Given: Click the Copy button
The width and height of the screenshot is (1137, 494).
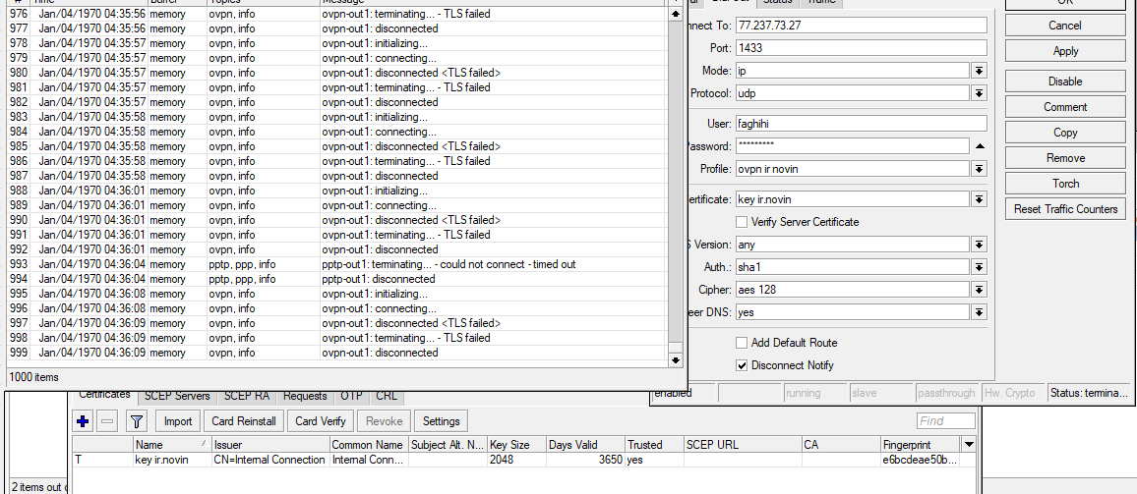Looking at the screenshot, I should coord(1065,133).
